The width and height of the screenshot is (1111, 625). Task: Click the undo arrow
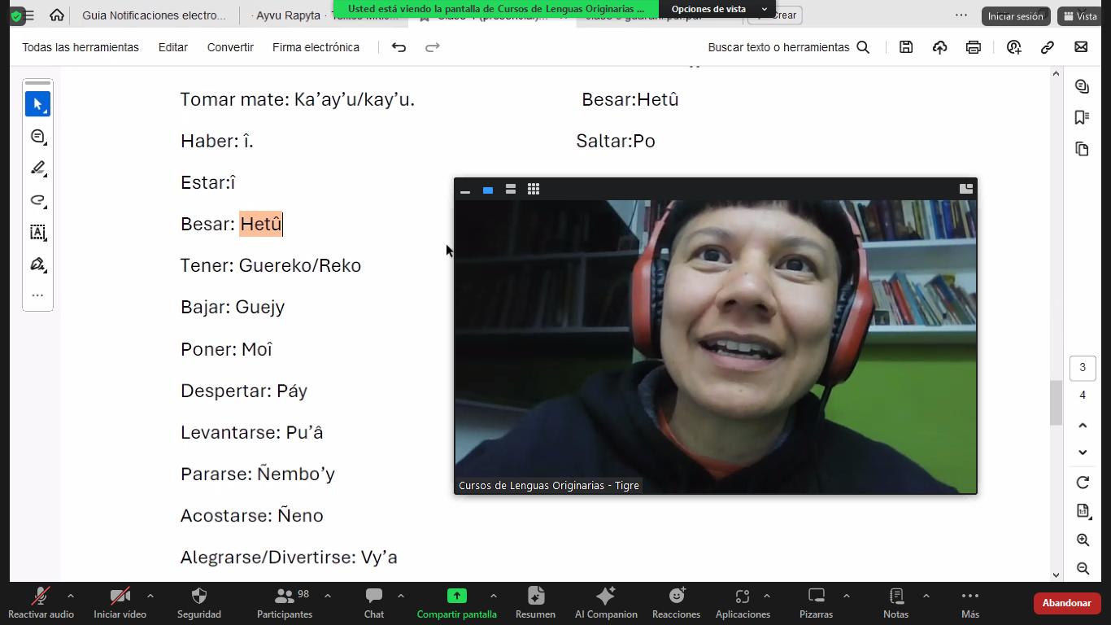[399, 47]
